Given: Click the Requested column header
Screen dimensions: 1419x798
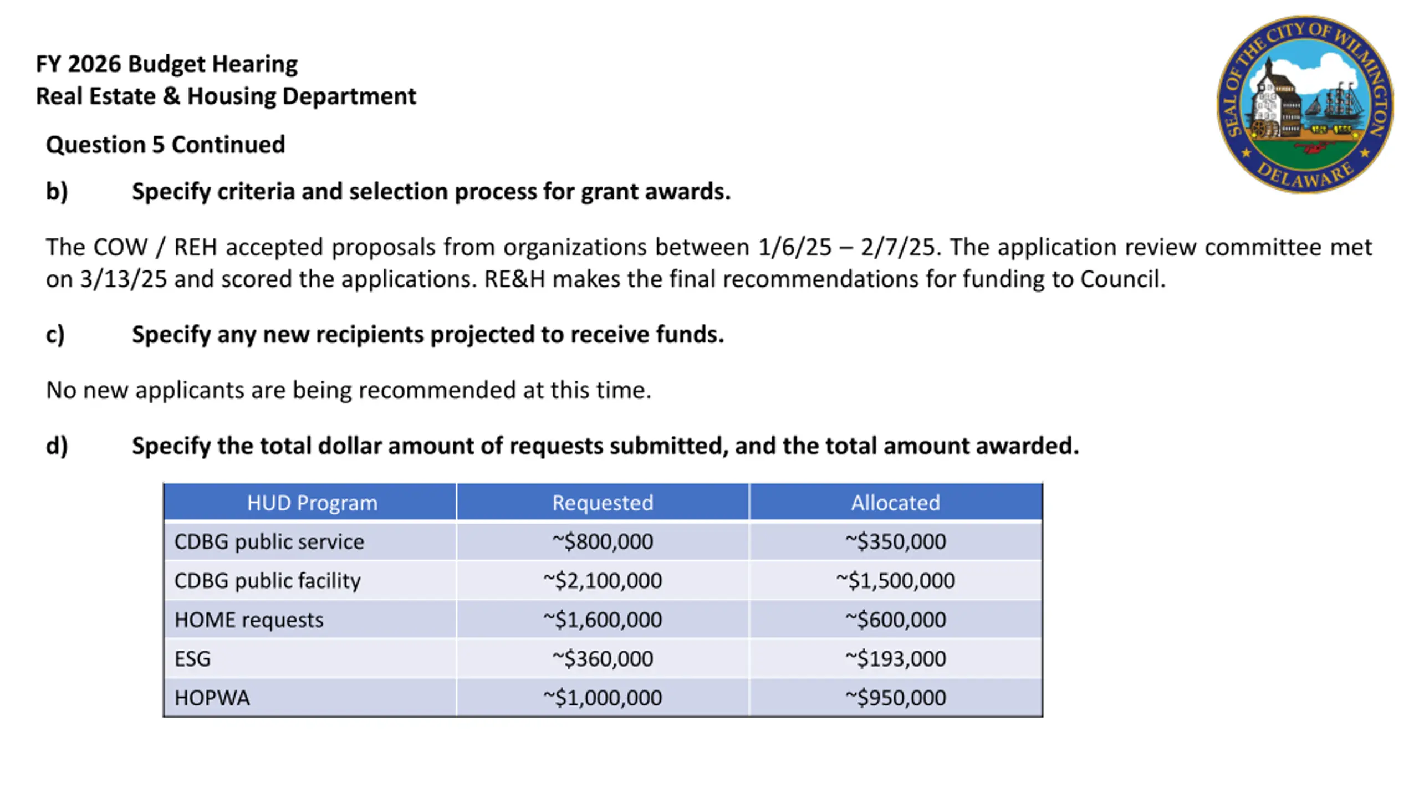Looking at the screenshot, I should 603,502.
